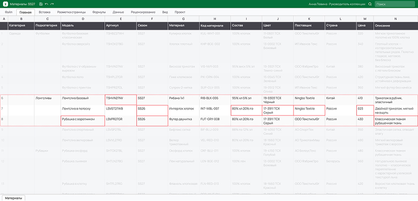The width and height of the screenshot is (418, 201).
Task: Click description Двойной трикотаж, мягкий на ощупь
Action: pos(396,110)
